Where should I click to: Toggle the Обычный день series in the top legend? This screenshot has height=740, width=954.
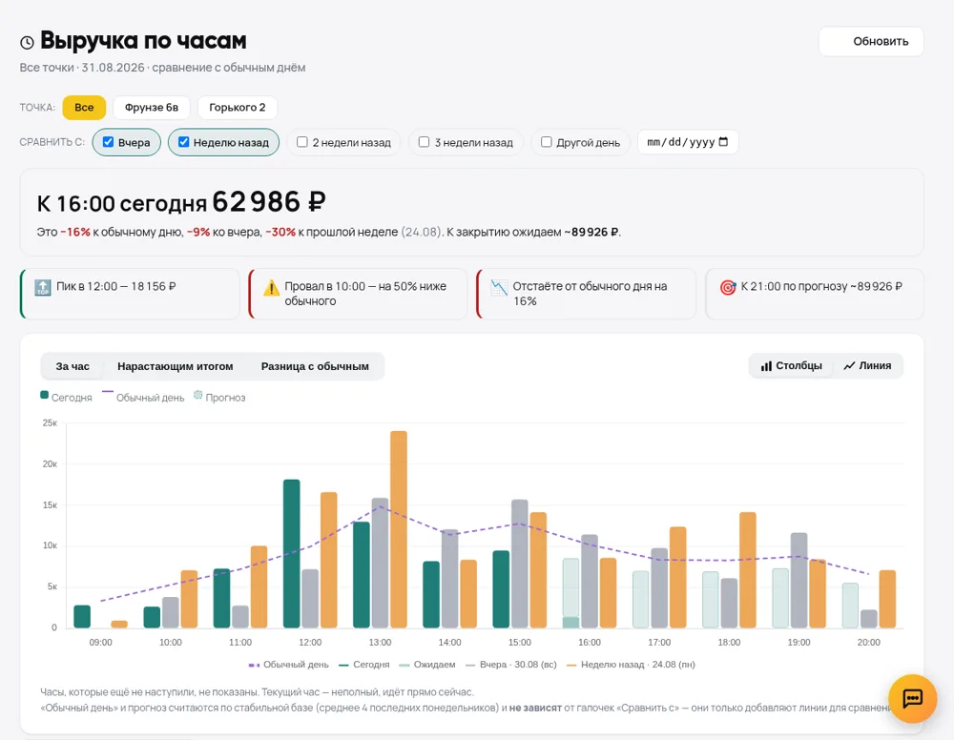(144, 397)
